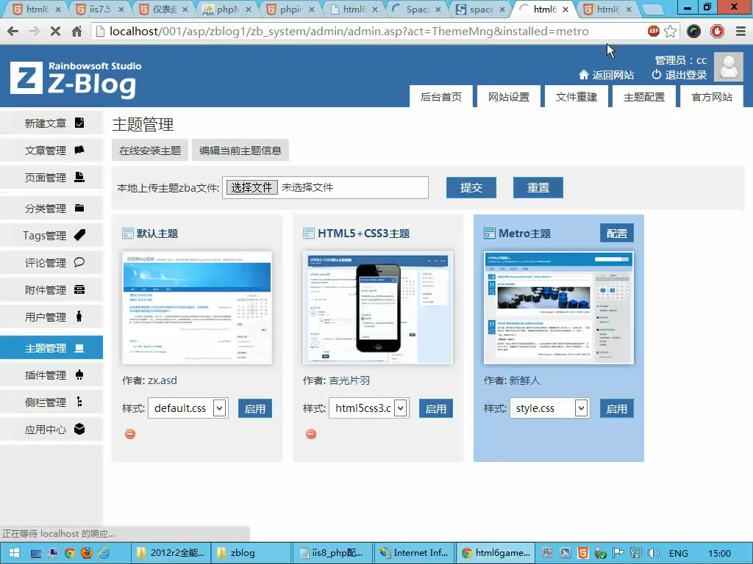The width and height of the screenshot is (753, 564).
Task: Click the 页面管理 page icon
Action: [x=79, y=177]
